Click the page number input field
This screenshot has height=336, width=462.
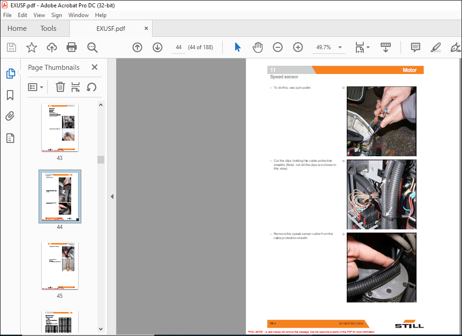179,47
